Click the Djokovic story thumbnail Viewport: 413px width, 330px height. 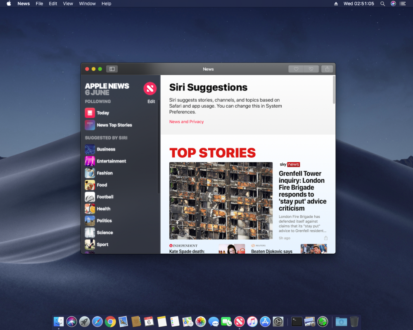pyautogui.click(x=314, y=249)
